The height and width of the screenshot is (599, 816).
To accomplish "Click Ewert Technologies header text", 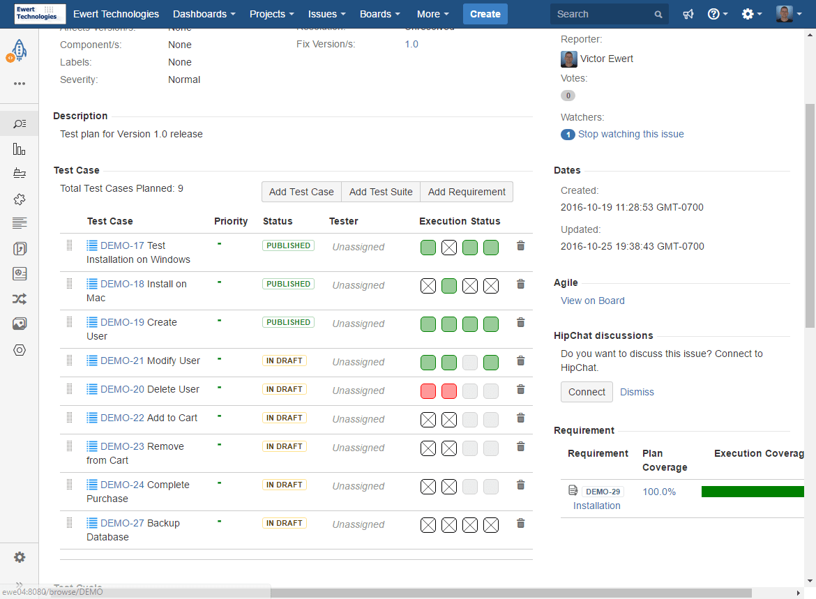I will point(116,14).
